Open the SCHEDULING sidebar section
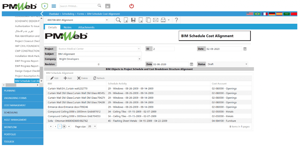Image resolution: width=300 pixels, height=150 pixels. click(x=23, y=113)
